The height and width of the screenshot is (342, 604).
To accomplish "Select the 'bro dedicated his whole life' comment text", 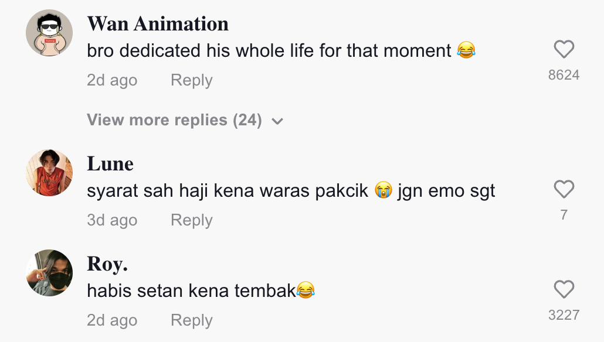I will pos(270,51).
